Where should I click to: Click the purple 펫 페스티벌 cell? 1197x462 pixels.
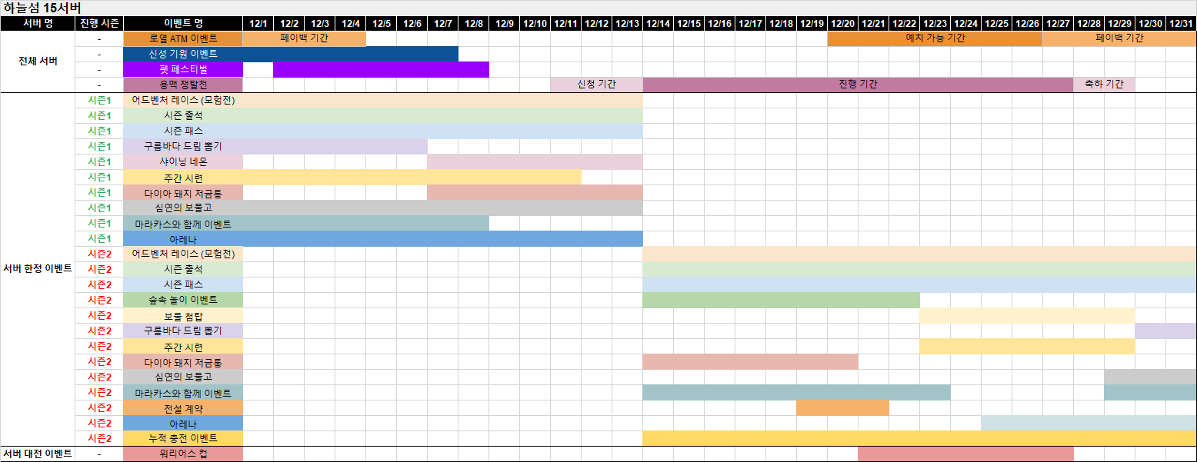click(x=182, y=69)
